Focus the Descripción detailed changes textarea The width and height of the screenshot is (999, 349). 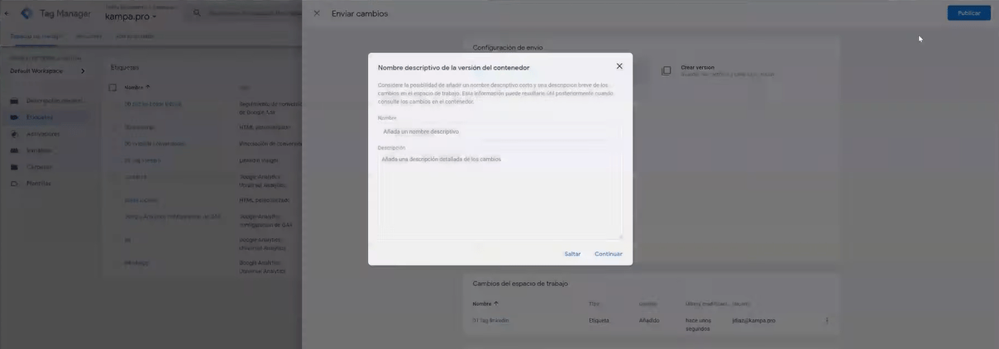(499, 195)
